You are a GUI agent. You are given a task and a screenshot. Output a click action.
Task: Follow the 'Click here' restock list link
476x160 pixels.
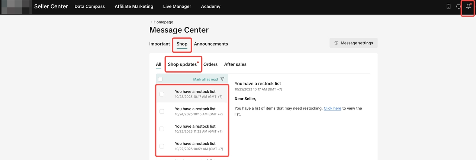tap(332, 108)
